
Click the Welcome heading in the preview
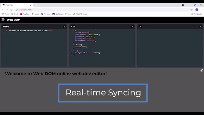point(56,74)
